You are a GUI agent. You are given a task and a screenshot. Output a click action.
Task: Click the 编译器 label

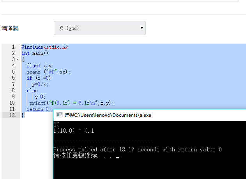pyautogui.click(x=10, y=28)
